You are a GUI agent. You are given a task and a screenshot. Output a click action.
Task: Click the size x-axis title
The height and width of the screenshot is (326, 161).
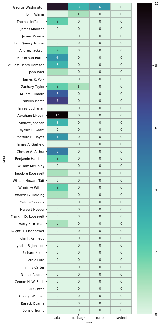pyautogui.click(x=89, y=322)
